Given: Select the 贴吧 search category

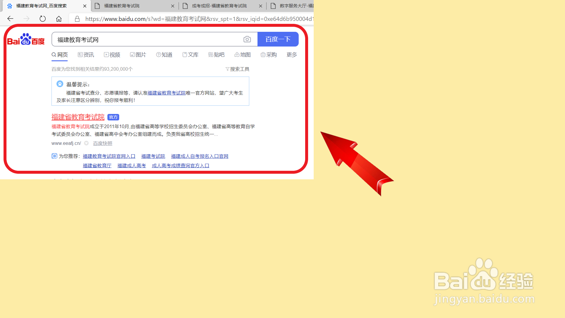Looking at the screenshot, I should pos(216,55).
